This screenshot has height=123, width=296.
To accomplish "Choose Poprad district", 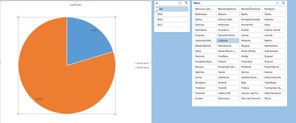I will 274,56.
